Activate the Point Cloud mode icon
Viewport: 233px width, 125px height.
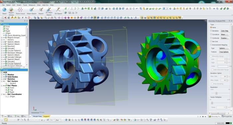click(x=20, y=11)
